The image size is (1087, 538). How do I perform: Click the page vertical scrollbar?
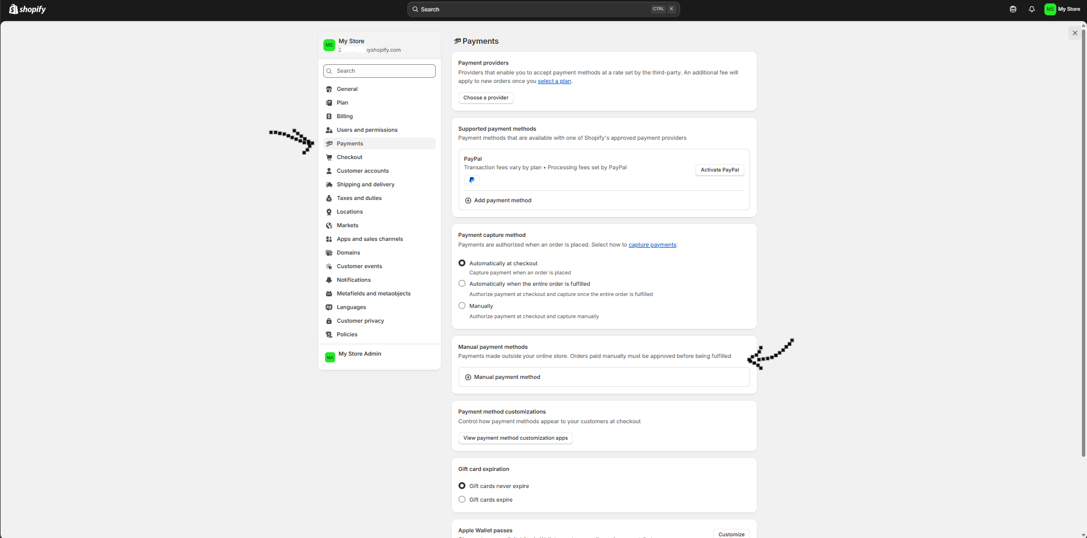[x=1084, y=243]
